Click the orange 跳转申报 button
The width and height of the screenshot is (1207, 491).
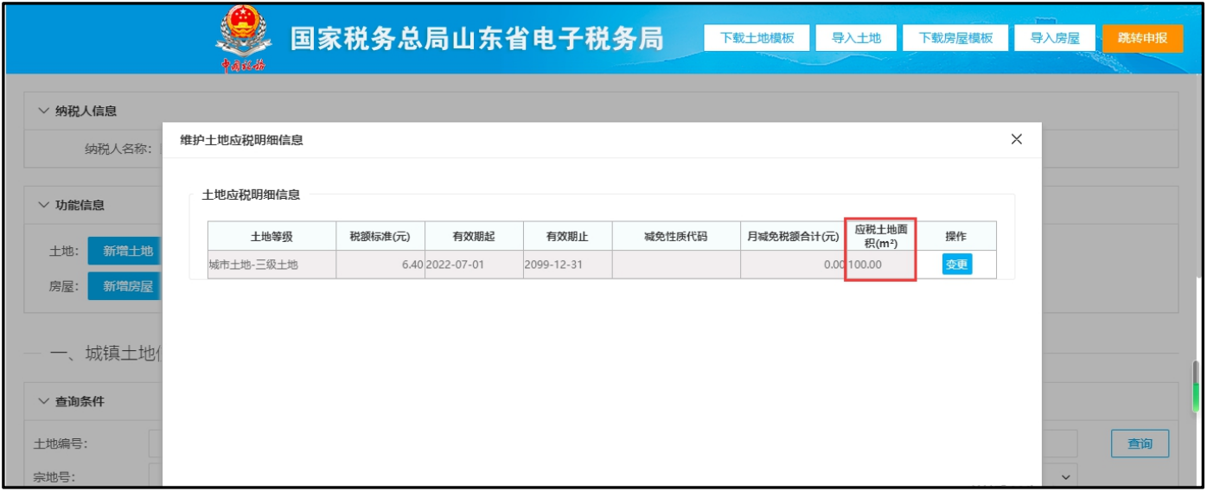[1142, 38]
